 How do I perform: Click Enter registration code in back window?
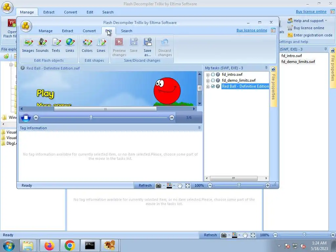(x=310, y=35)
